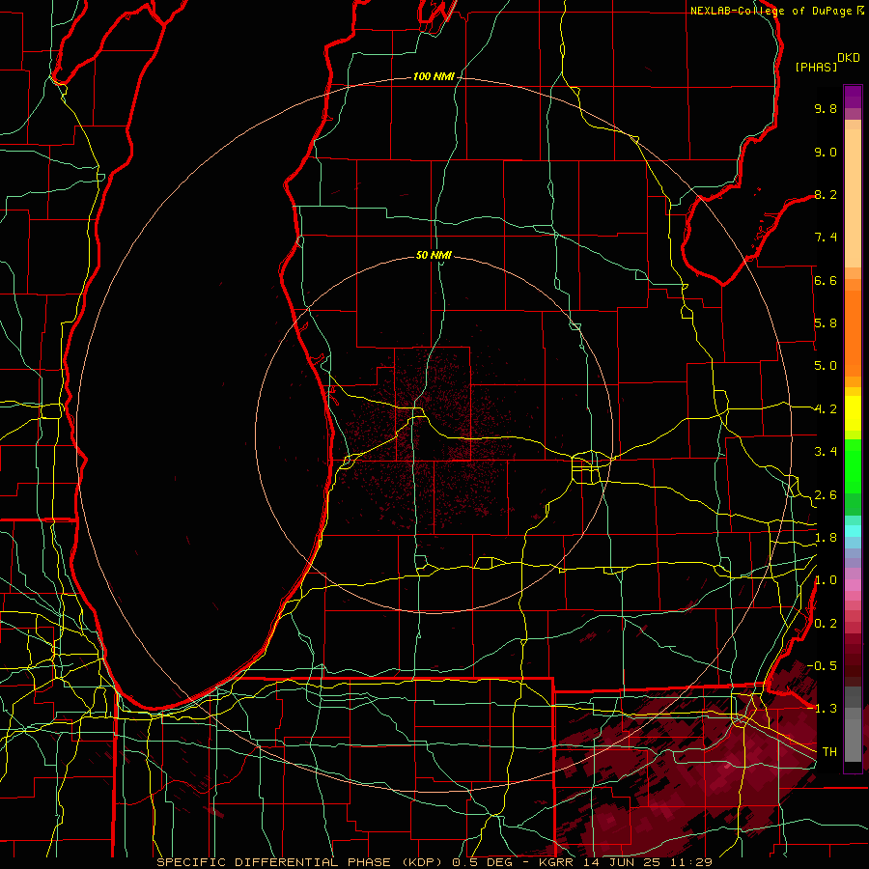Select the DKD legend title
The height and width of the screenshot is (869, 869).
(849, 58)
